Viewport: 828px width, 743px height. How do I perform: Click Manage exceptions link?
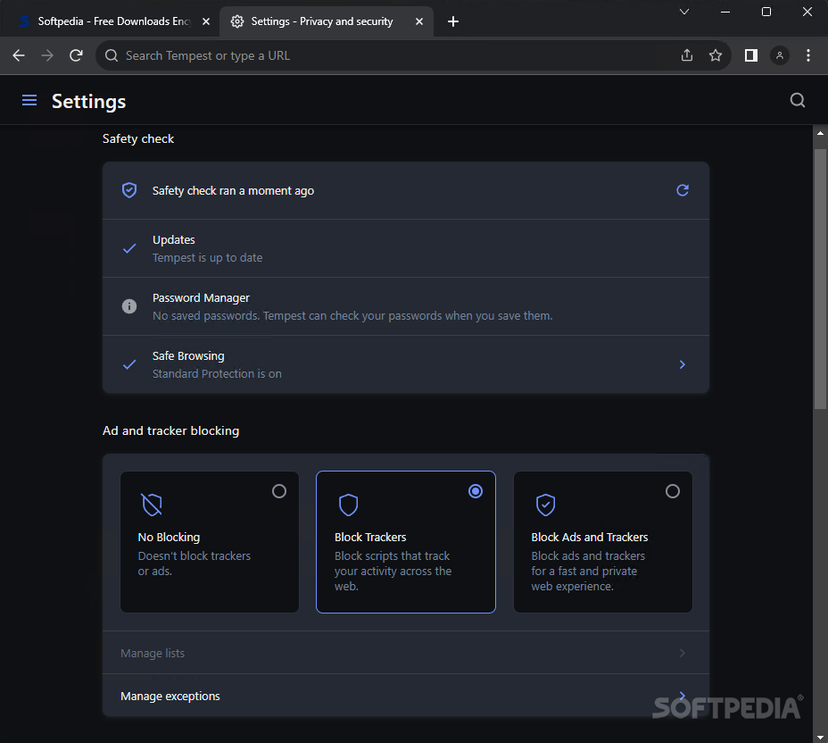(170, 696)
